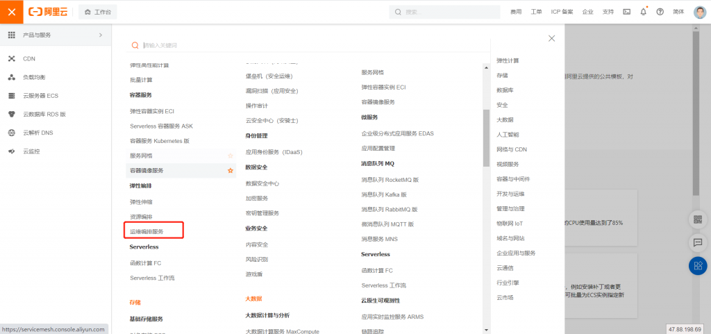Open 运维编排服务

[x=147, y=232]
